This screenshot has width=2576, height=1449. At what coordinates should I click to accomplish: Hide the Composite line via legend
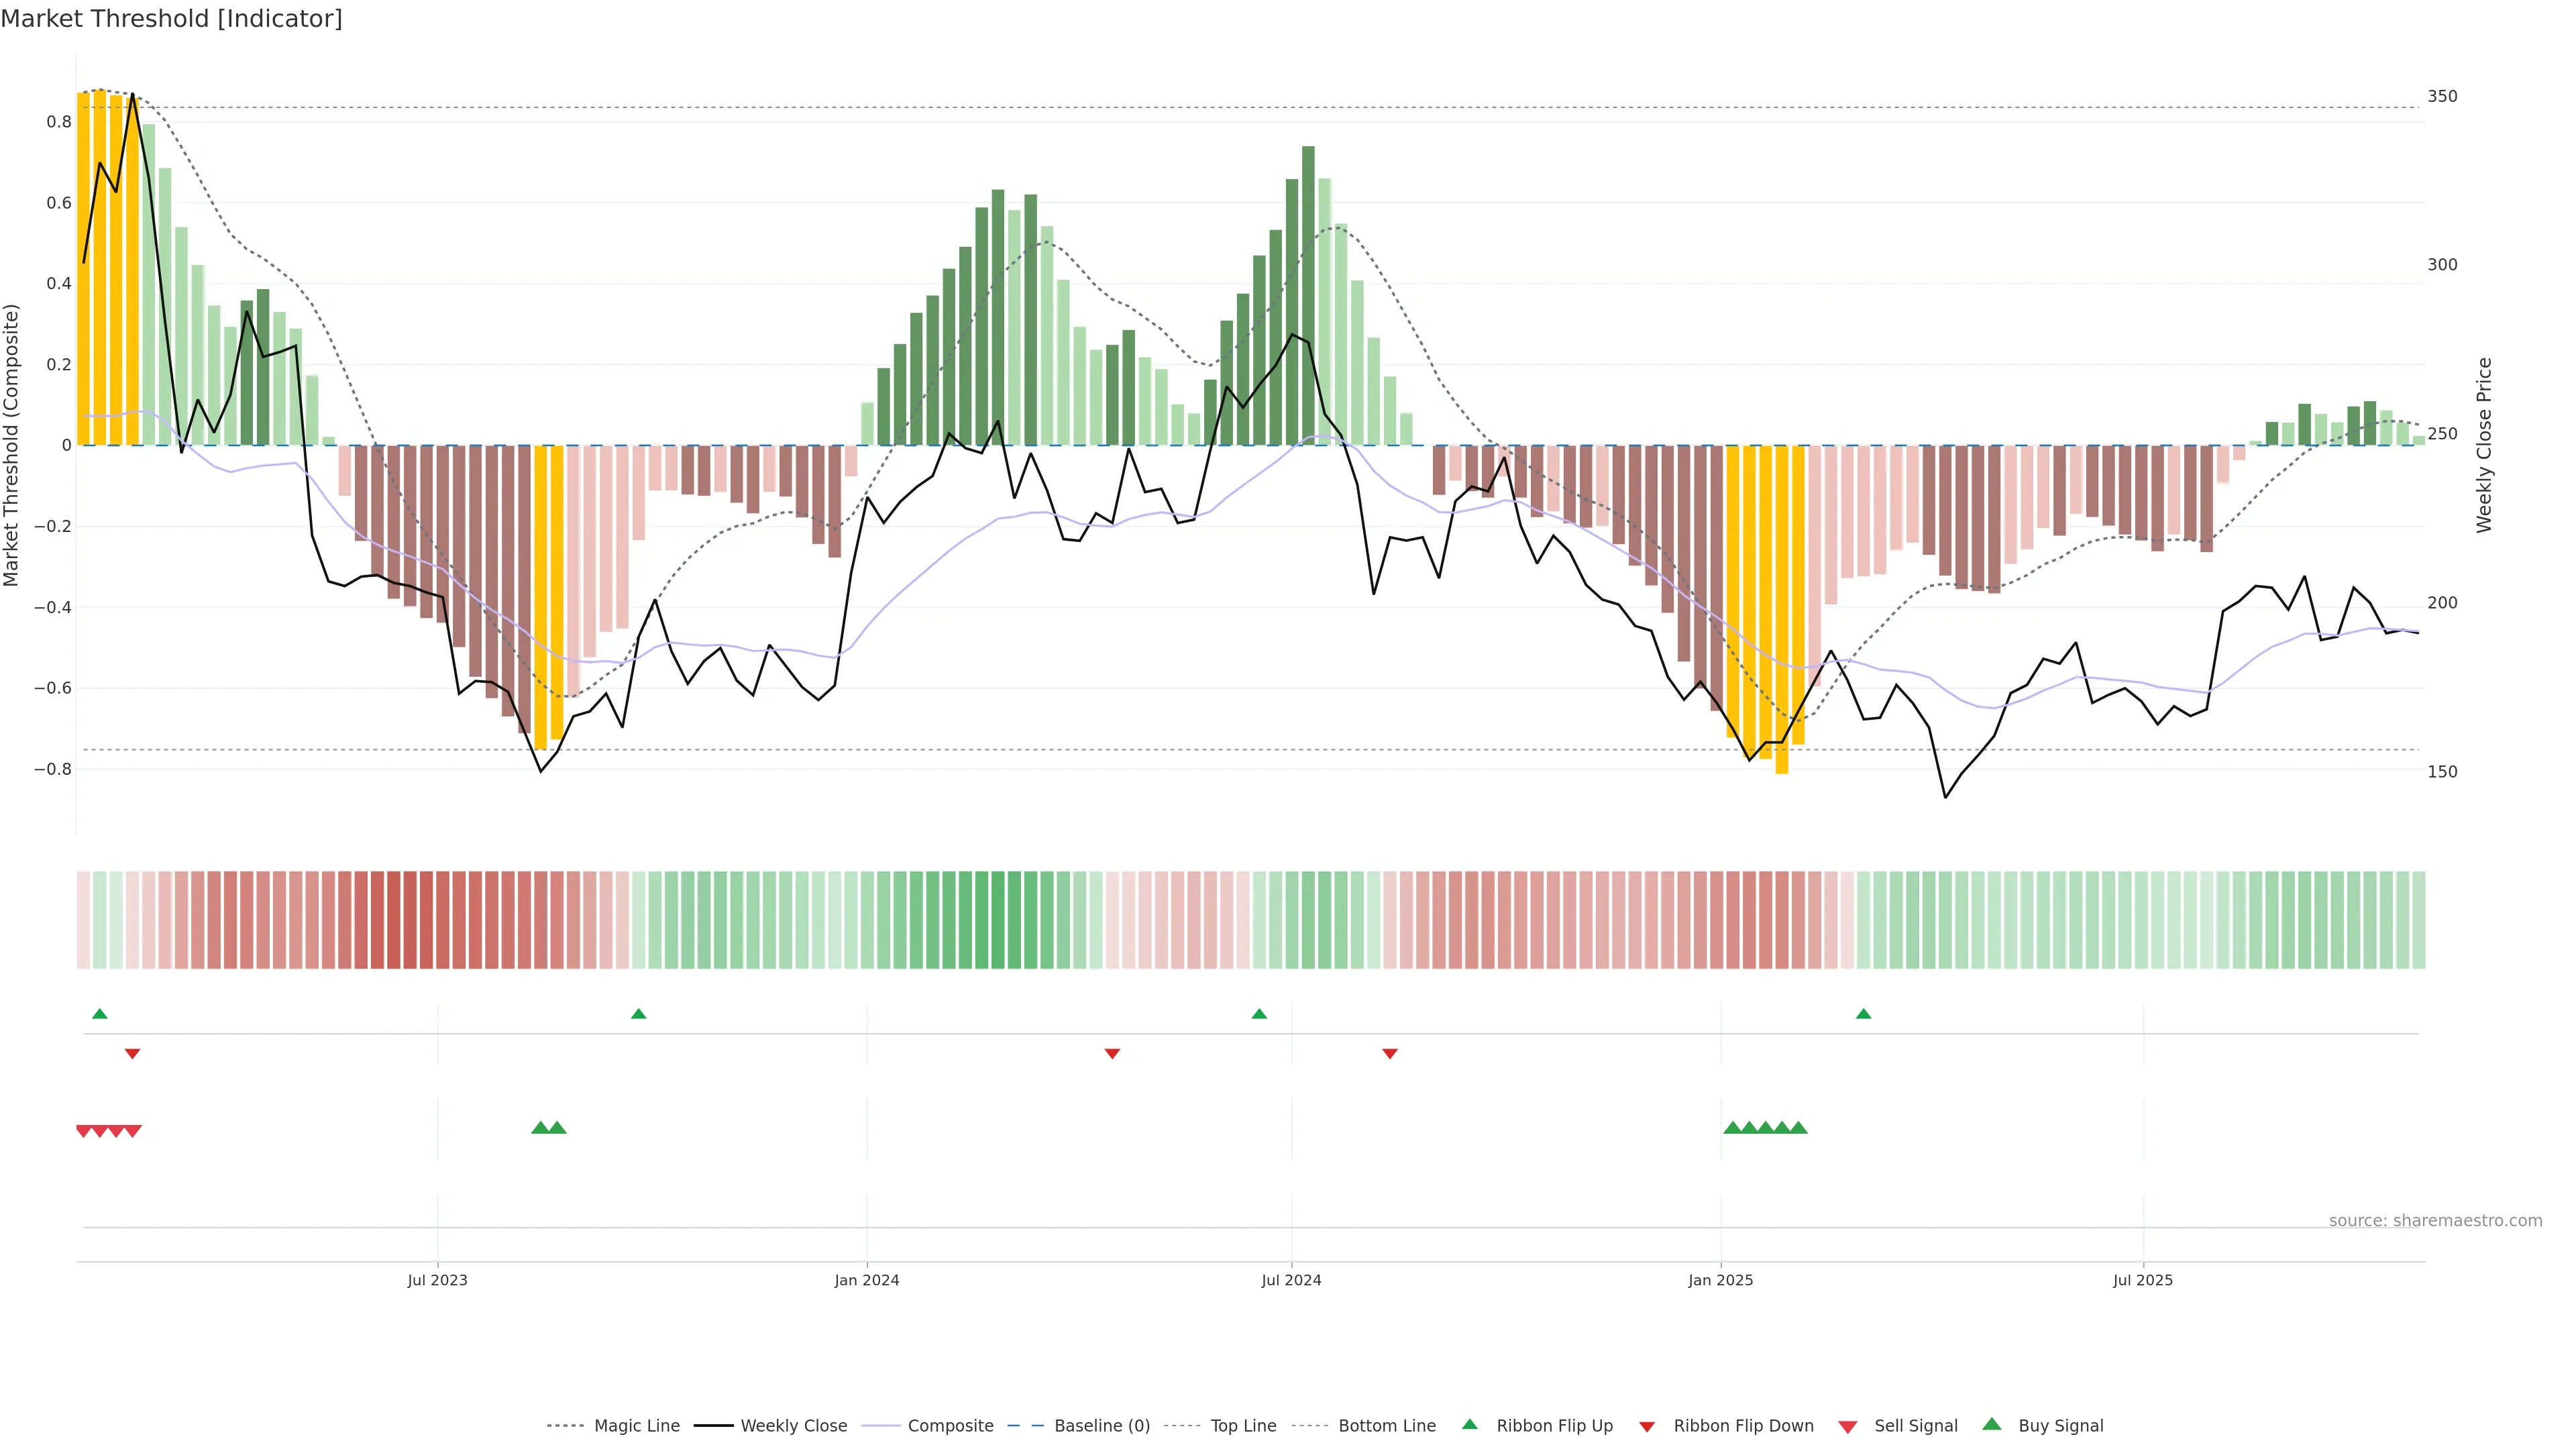pyautogui.click(x=950, y=1426)
